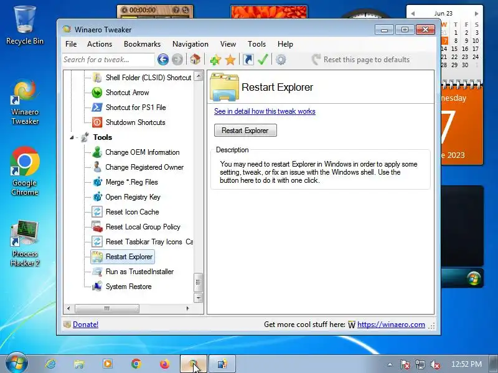Click the Change OEM Information icon
Screen dimensions: 498x373
pos(97,152)
